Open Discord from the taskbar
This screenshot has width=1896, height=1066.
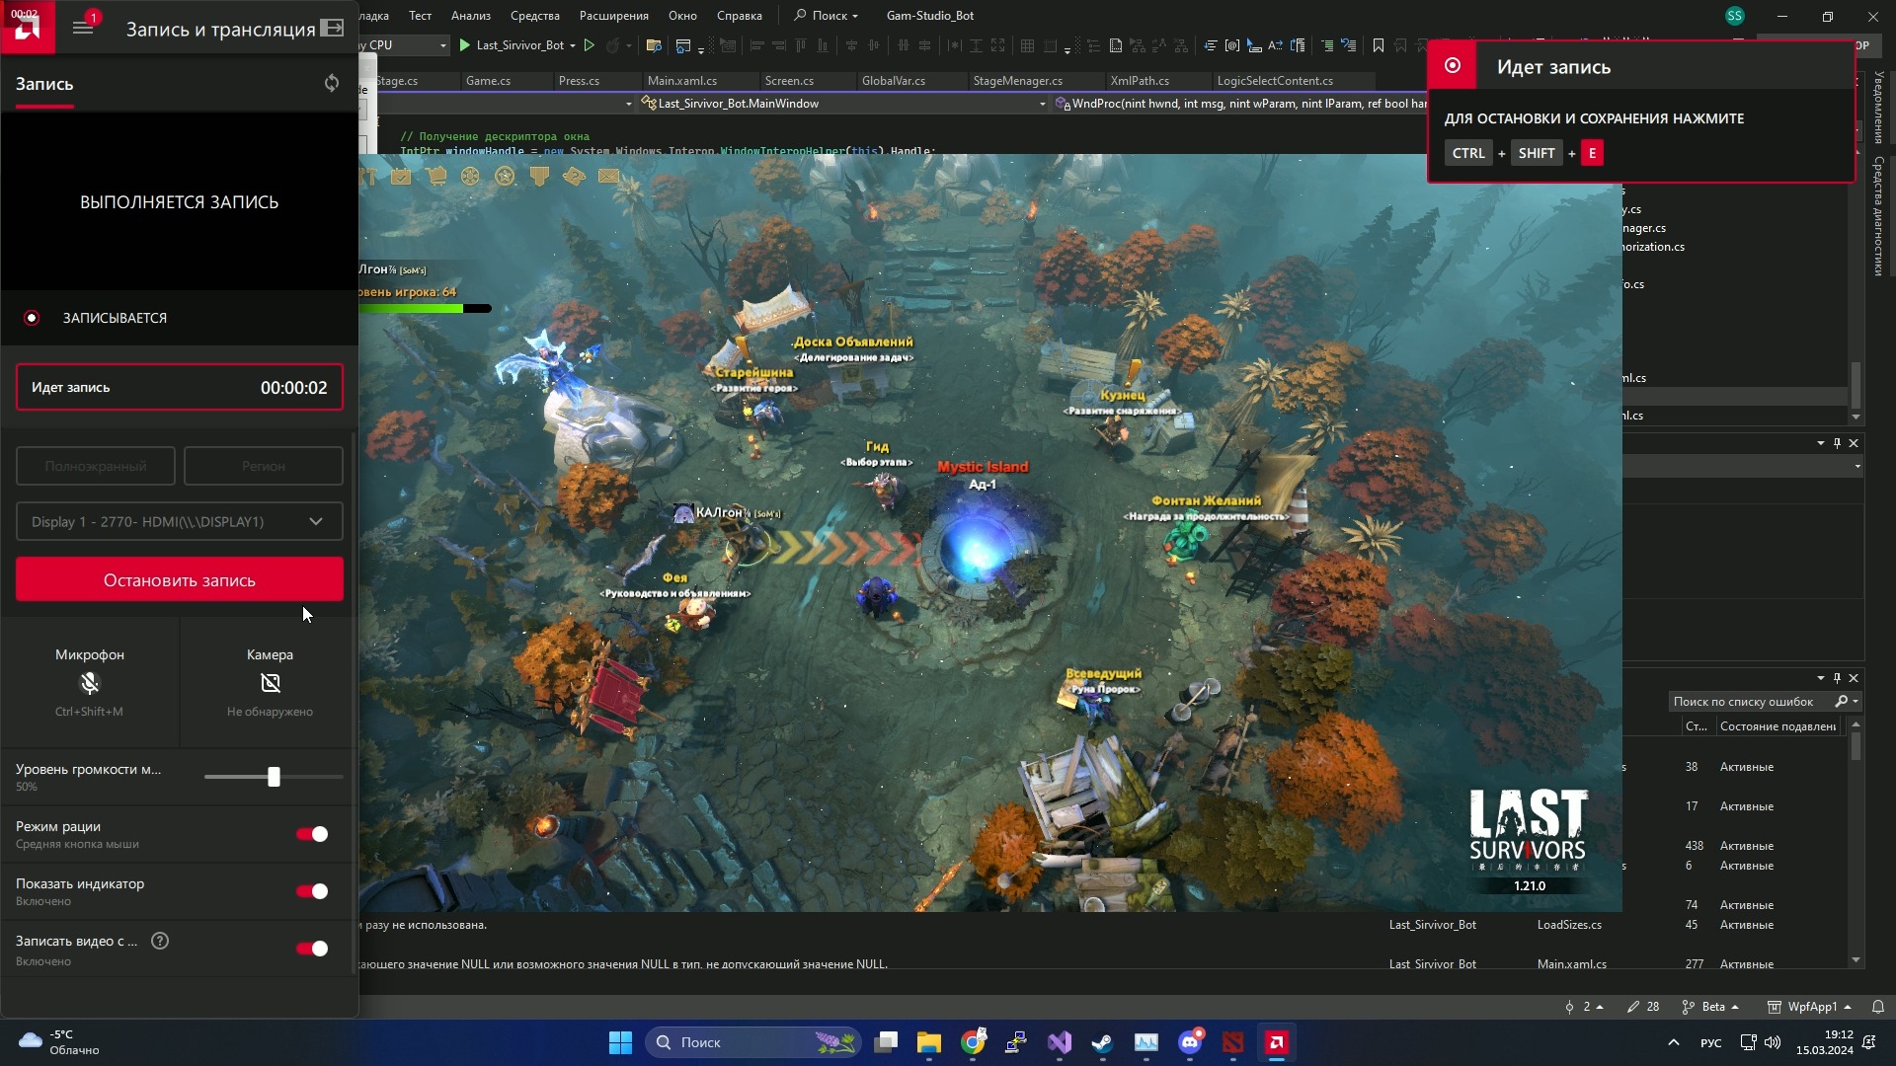pos(1190,1042)
